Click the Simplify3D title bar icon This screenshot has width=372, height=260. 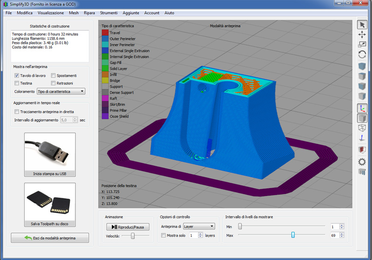click(x=5, y=4)
